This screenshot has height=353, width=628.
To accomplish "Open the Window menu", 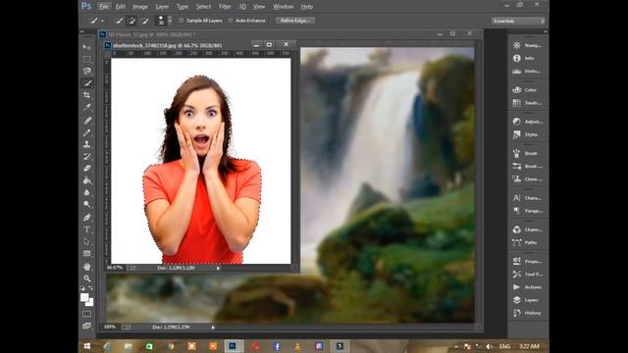I will (284, 7).
